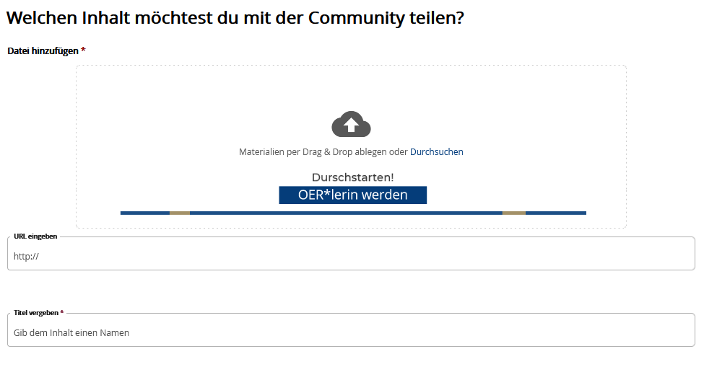Image resolution: width=704 pixels, height=367 pixels.
Task: Click the page heading about sharing content
Action: [235, 19]
